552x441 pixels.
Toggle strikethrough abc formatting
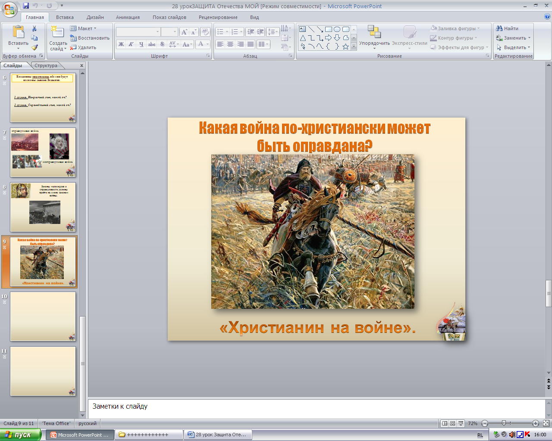pyautogui.click(x=152, y=44)
